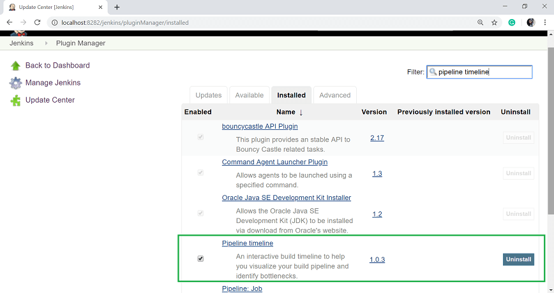Click the page vertical scrollbar
Image resolution: width=554 pixels, height=293 pixels.
pyautogui.click(x=550, y=159)
